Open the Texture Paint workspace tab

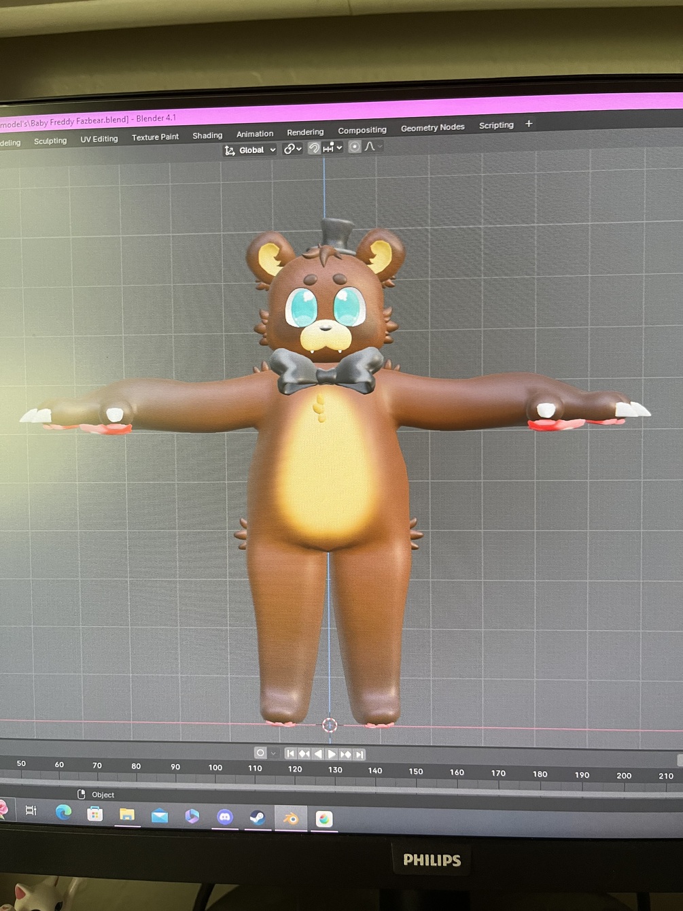click(155, 137)
